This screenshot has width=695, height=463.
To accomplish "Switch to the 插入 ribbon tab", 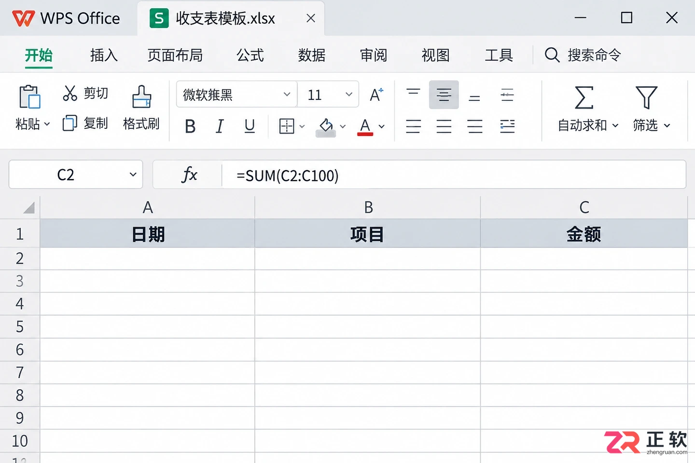I will [104, 55].
